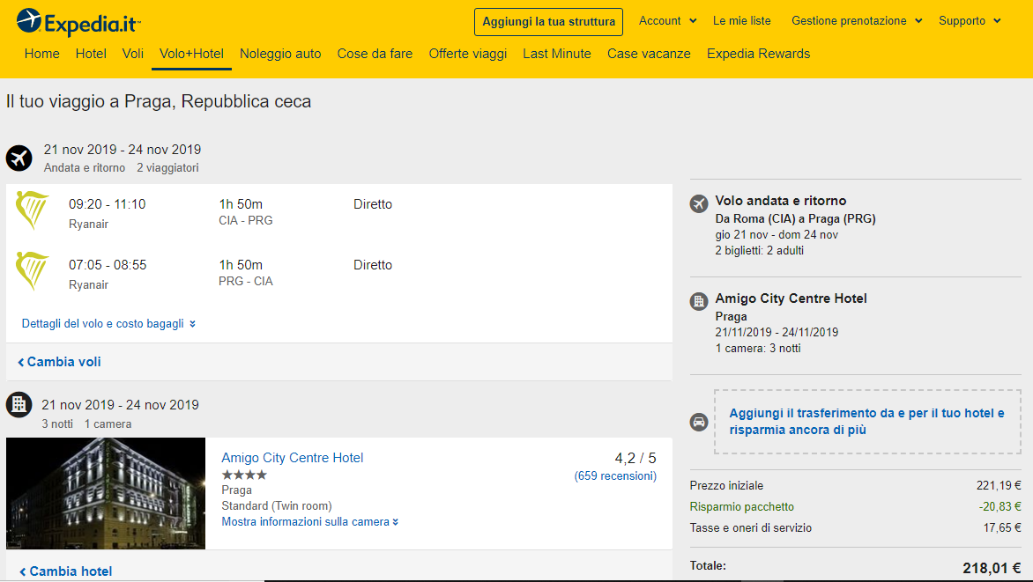Click the Expedia.it logo
Image resolution: width=1033 pixels, height=582 pixels.
(78, 22)
